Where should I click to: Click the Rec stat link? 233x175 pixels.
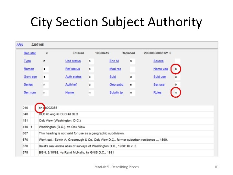(x=30, y=53)
